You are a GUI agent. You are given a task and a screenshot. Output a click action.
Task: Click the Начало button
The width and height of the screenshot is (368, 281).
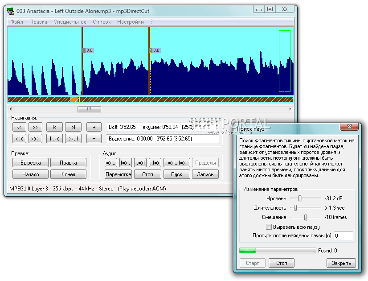click(30, 174)
